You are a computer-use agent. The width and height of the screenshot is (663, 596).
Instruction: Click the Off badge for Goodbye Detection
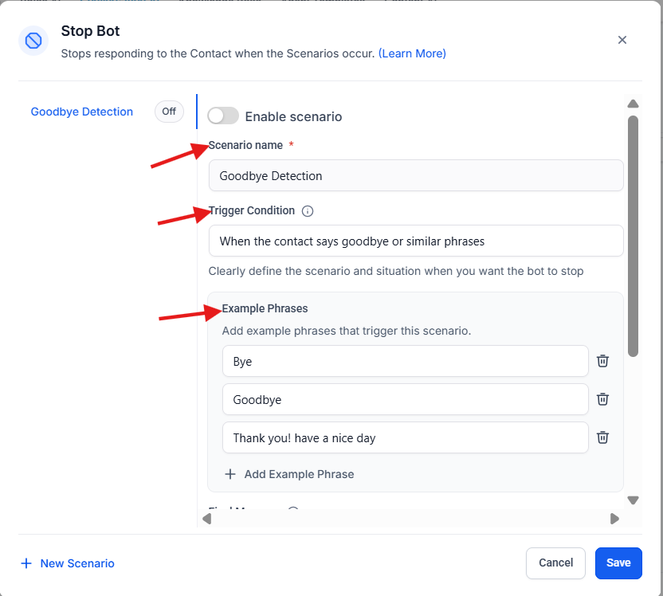[x=169, y=112]
